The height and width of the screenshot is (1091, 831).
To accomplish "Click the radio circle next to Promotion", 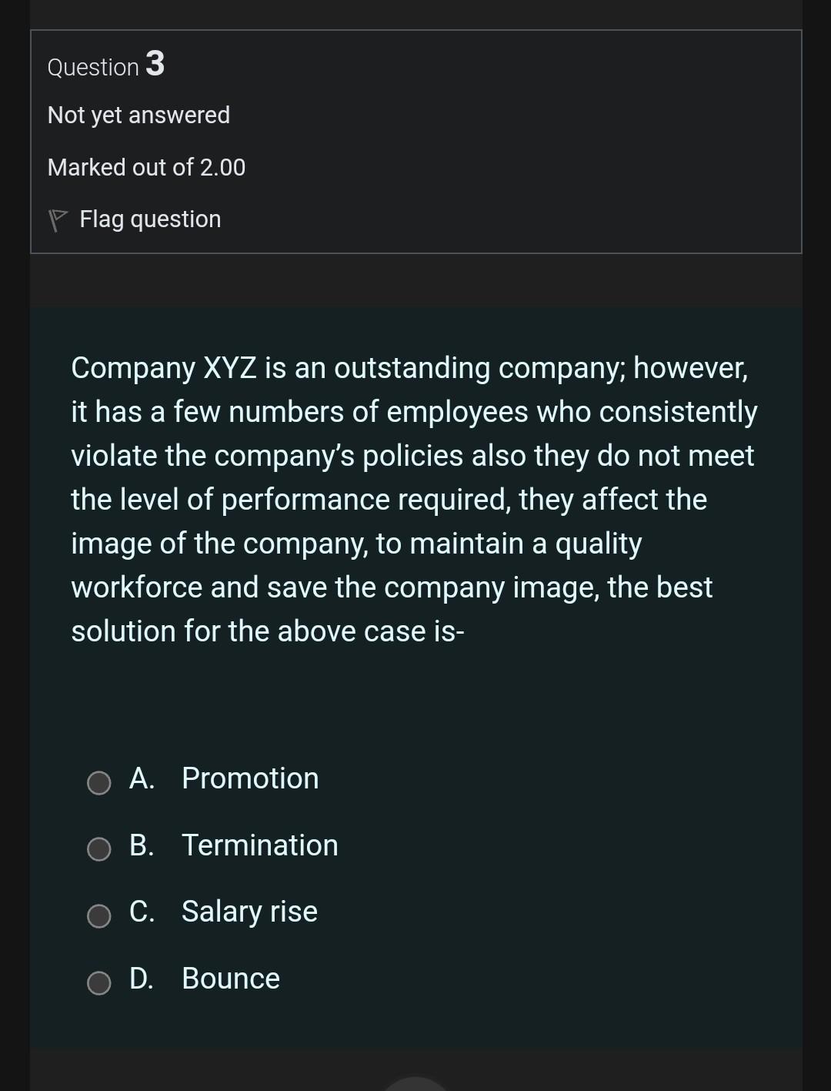I will (98, 783).
